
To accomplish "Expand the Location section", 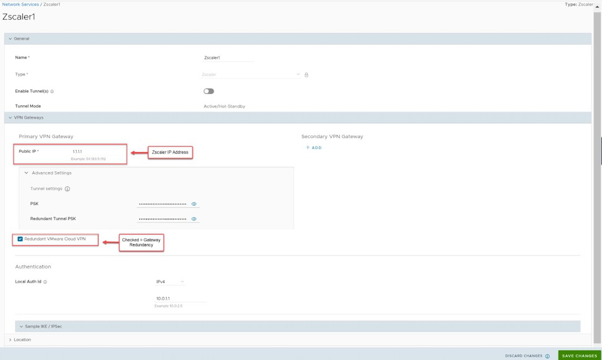I will [11, 340].
